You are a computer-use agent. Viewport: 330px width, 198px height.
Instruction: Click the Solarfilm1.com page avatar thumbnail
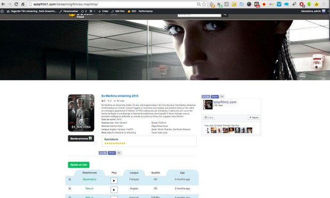tap(208, 105)
